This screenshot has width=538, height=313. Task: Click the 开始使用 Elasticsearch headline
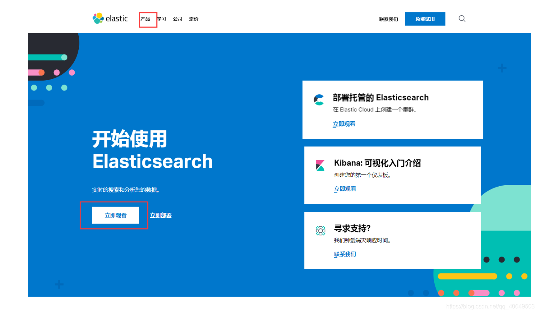(x=152, y=150)
